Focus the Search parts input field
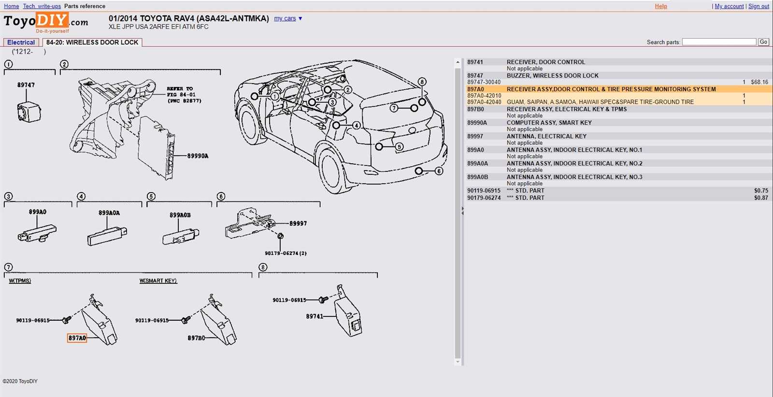This screenshot has height=397, width=773. point(719,42)
